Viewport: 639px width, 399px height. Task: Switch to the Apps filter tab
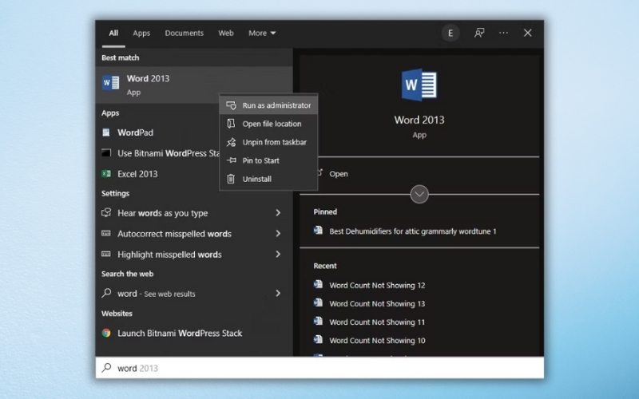tap(141, 33)
